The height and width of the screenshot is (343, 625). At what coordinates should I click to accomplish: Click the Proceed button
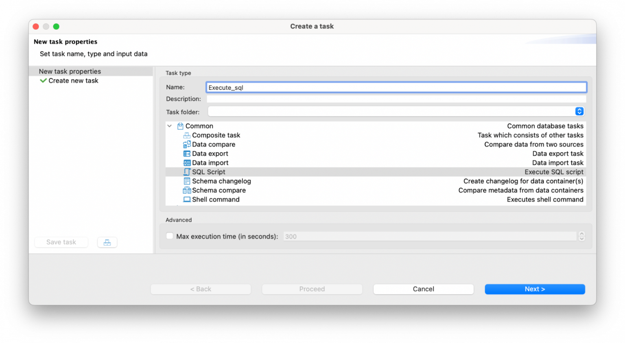(312, 289)
